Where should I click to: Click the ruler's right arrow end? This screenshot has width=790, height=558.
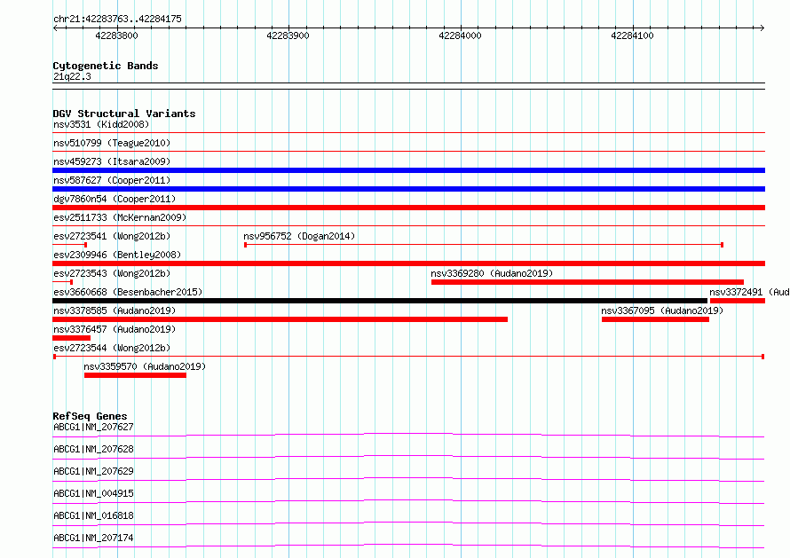click(762, 28)
